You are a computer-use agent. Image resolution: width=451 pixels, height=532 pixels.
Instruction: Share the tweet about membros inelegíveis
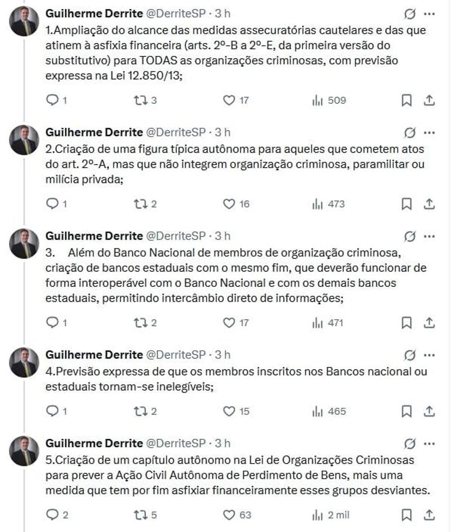click(x=428, y=411)
